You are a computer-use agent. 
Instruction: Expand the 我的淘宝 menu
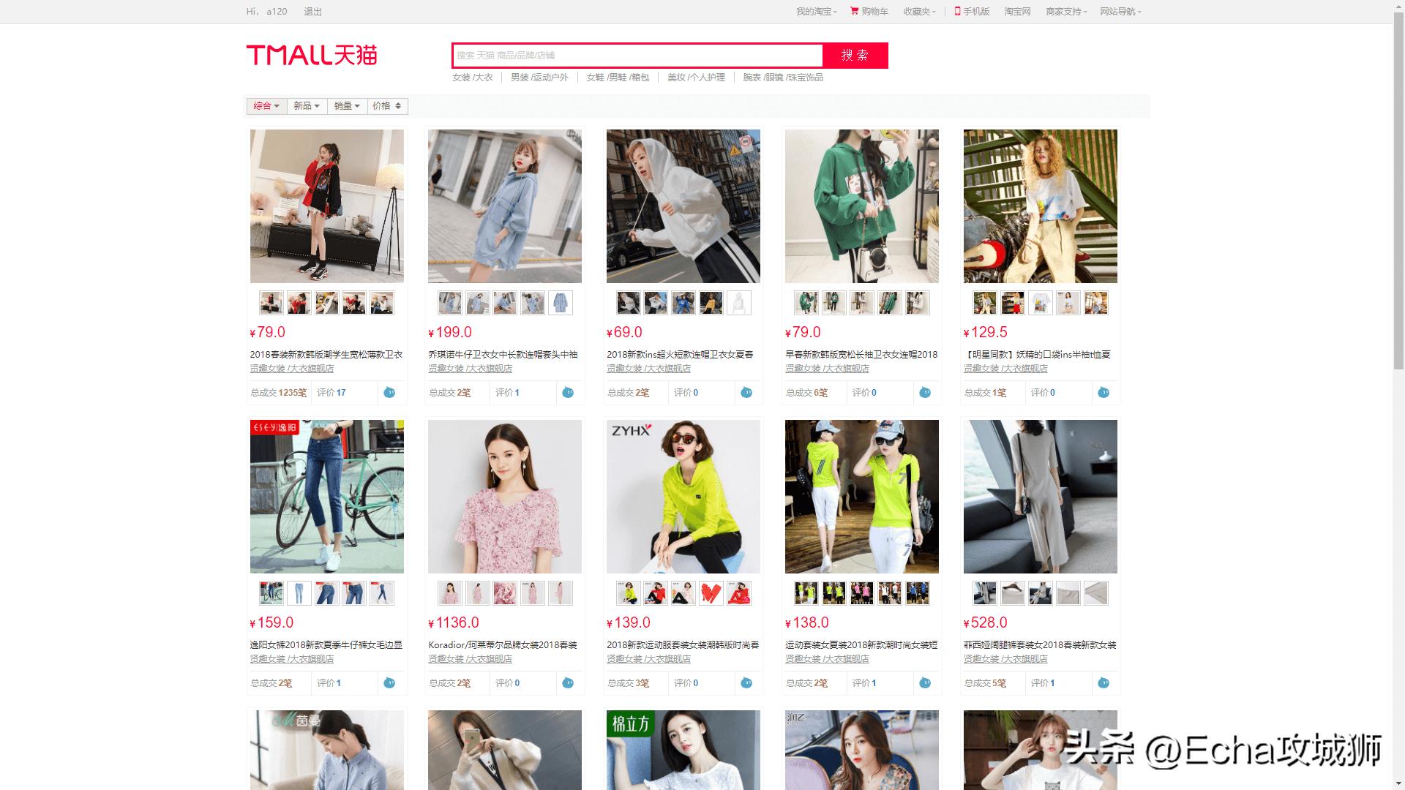[816, 12]
